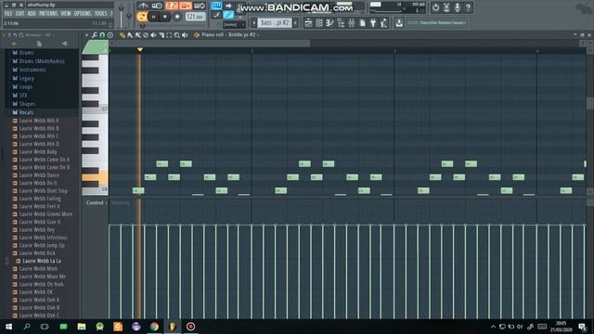Open the EDIT menu
The width and height of the screenshot is (594, 334).
[20, 14]
